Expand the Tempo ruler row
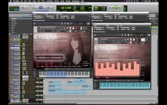The height and width of the screenshot is (105, 167). [x=10, y=27]
